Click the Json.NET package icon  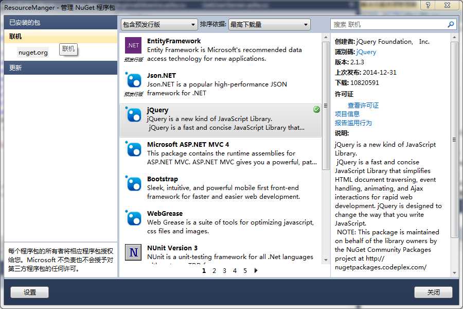point(133,80)
